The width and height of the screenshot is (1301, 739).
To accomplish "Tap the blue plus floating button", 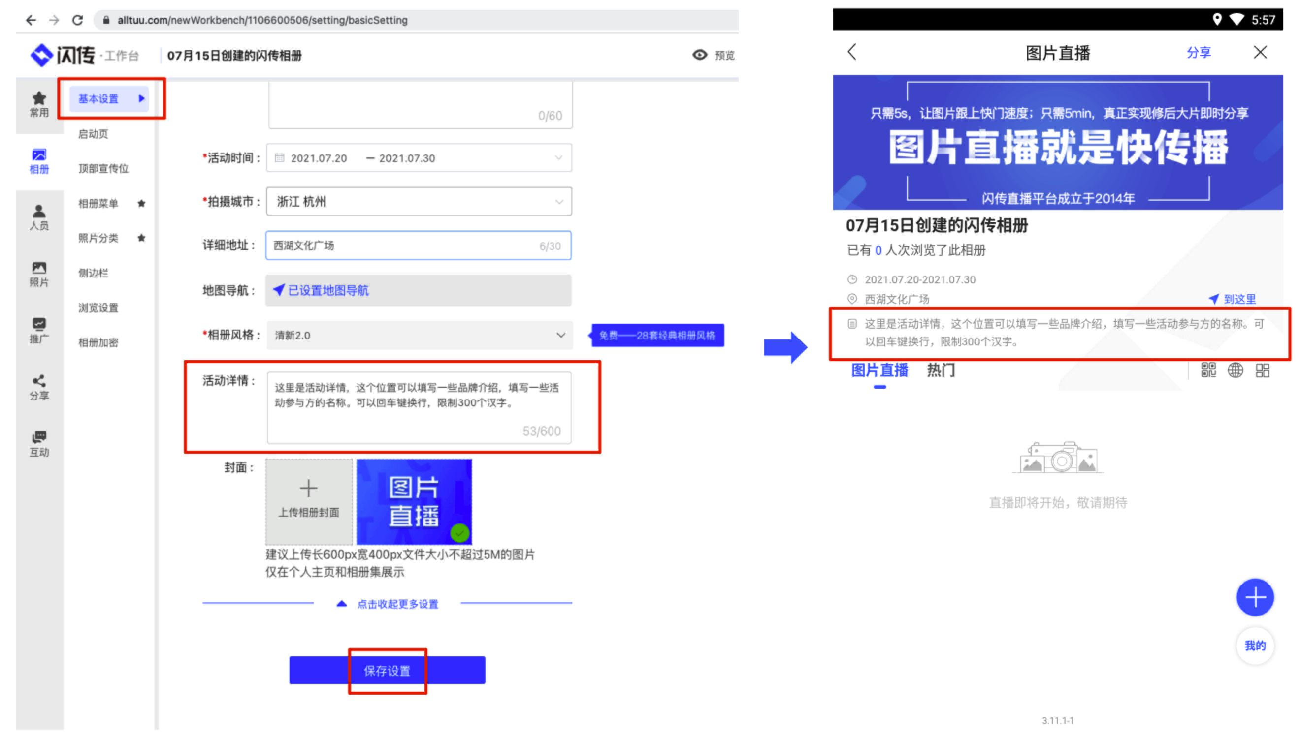I will [1255, 597].
